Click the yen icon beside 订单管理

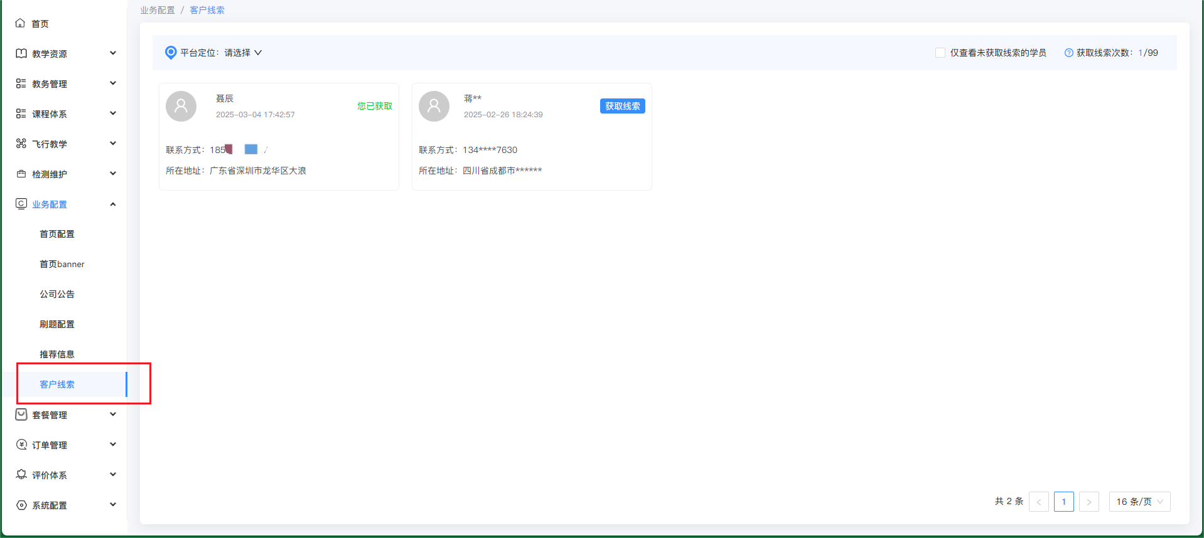21,445
